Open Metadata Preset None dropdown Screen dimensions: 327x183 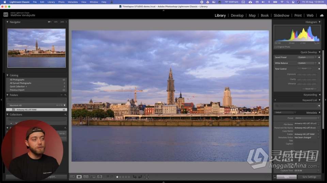point(307,118)
